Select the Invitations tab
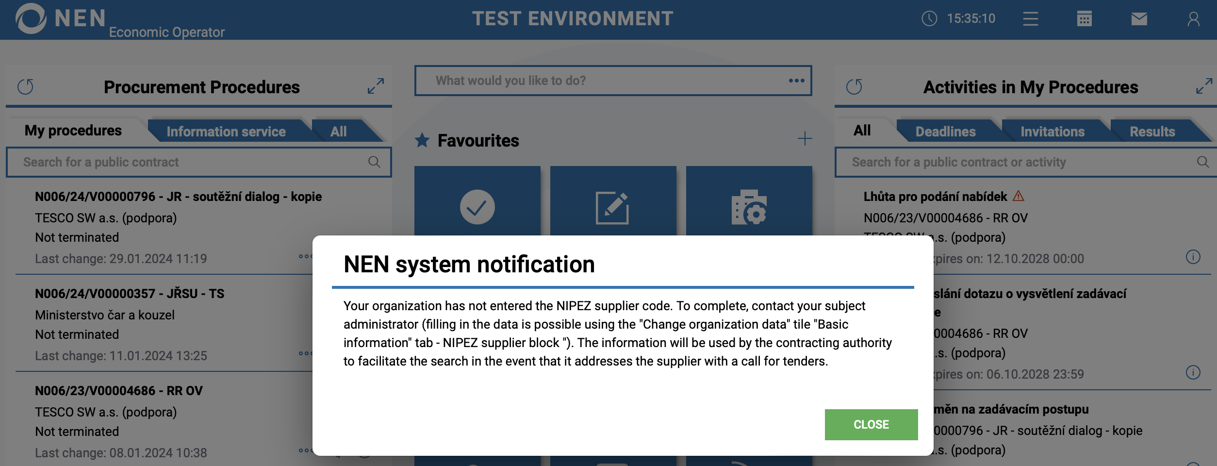Screen dimensions: 1217x466 click(1052, 132)
